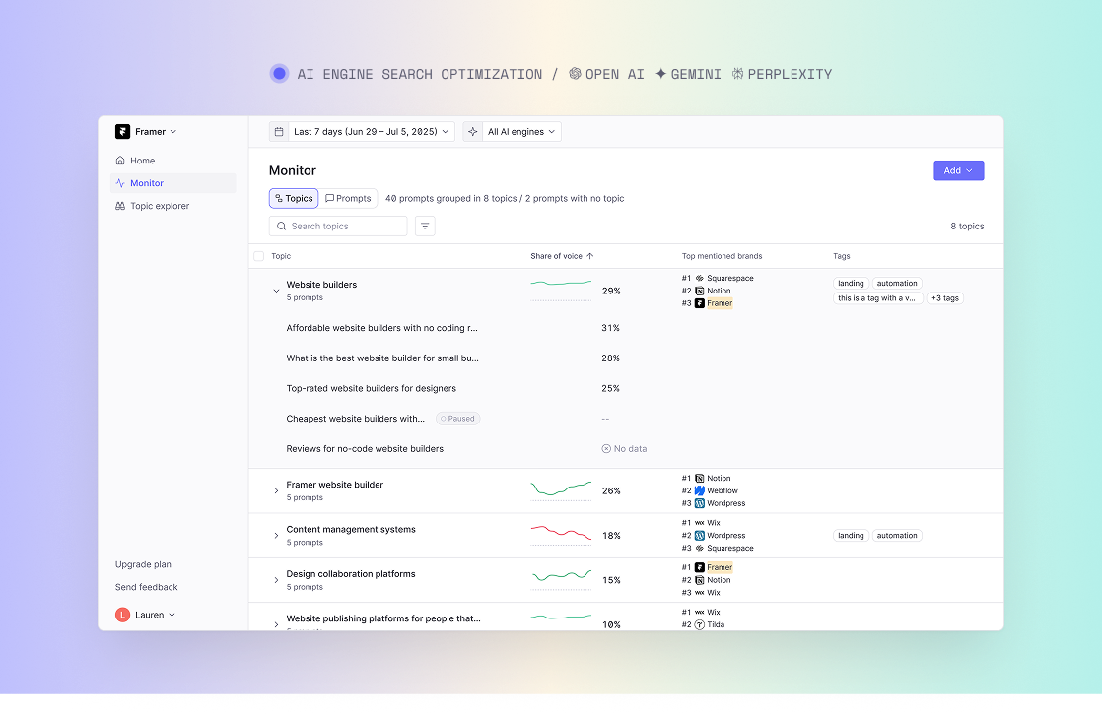Screen dimensions: 1102x716
Task: Click the Paused status badge
Action: [457, 419]
